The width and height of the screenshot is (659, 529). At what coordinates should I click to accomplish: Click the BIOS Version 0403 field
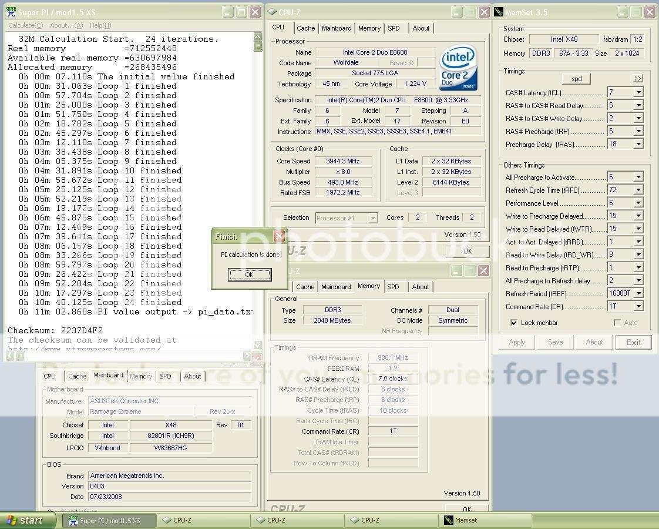pos(170,486)
